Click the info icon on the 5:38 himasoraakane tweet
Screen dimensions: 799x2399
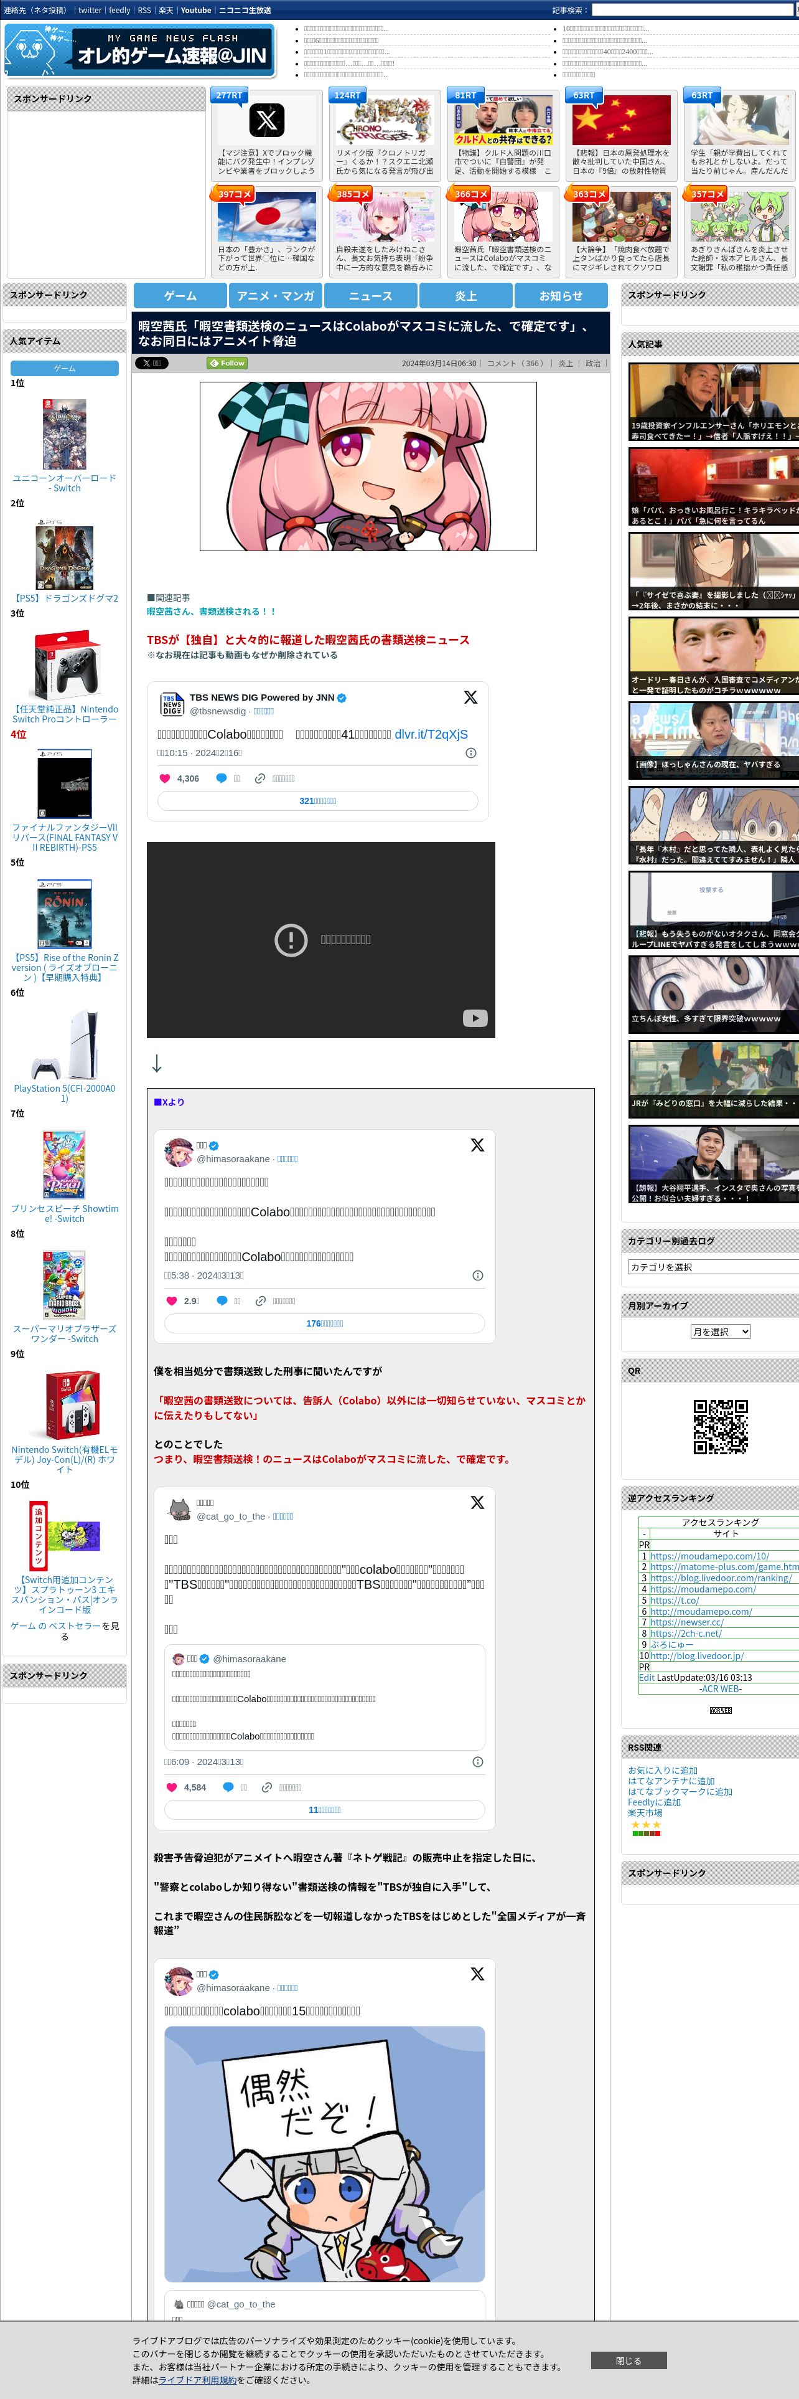click(x=477, y=1275)
